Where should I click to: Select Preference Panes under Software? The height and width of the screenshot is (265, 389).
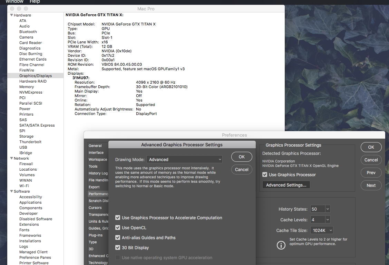(x=35, y=257)
